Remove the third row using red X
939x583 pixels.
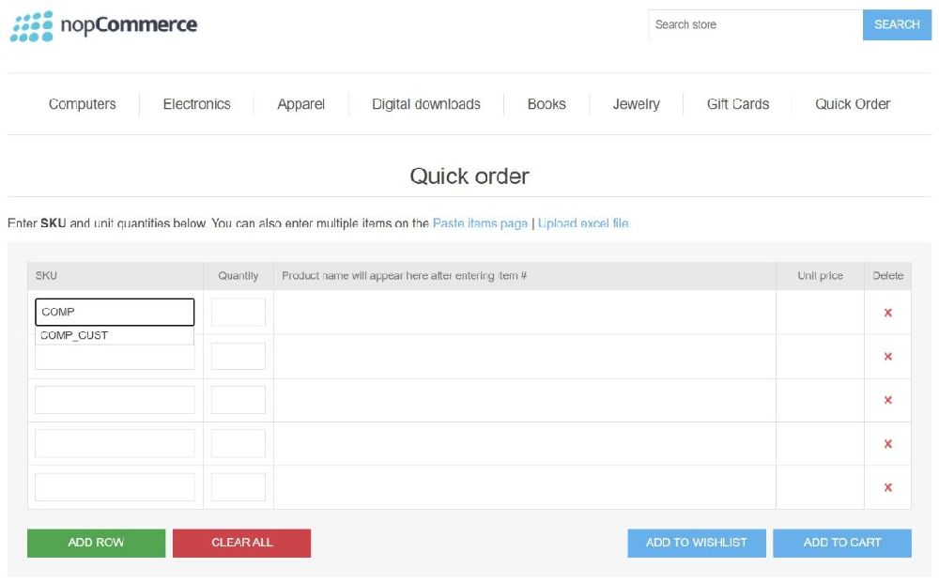[887, 400]
